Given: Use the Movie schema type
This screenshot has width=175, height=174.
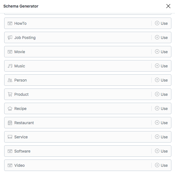Looking at the screenshot, I should coord(161,52).
